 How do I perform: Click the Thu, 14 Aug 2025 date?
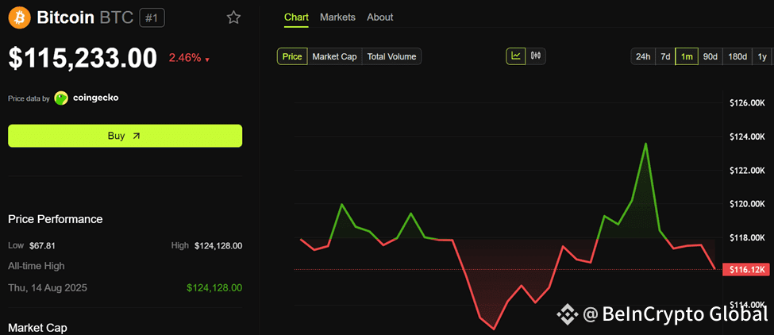[48, 287]
